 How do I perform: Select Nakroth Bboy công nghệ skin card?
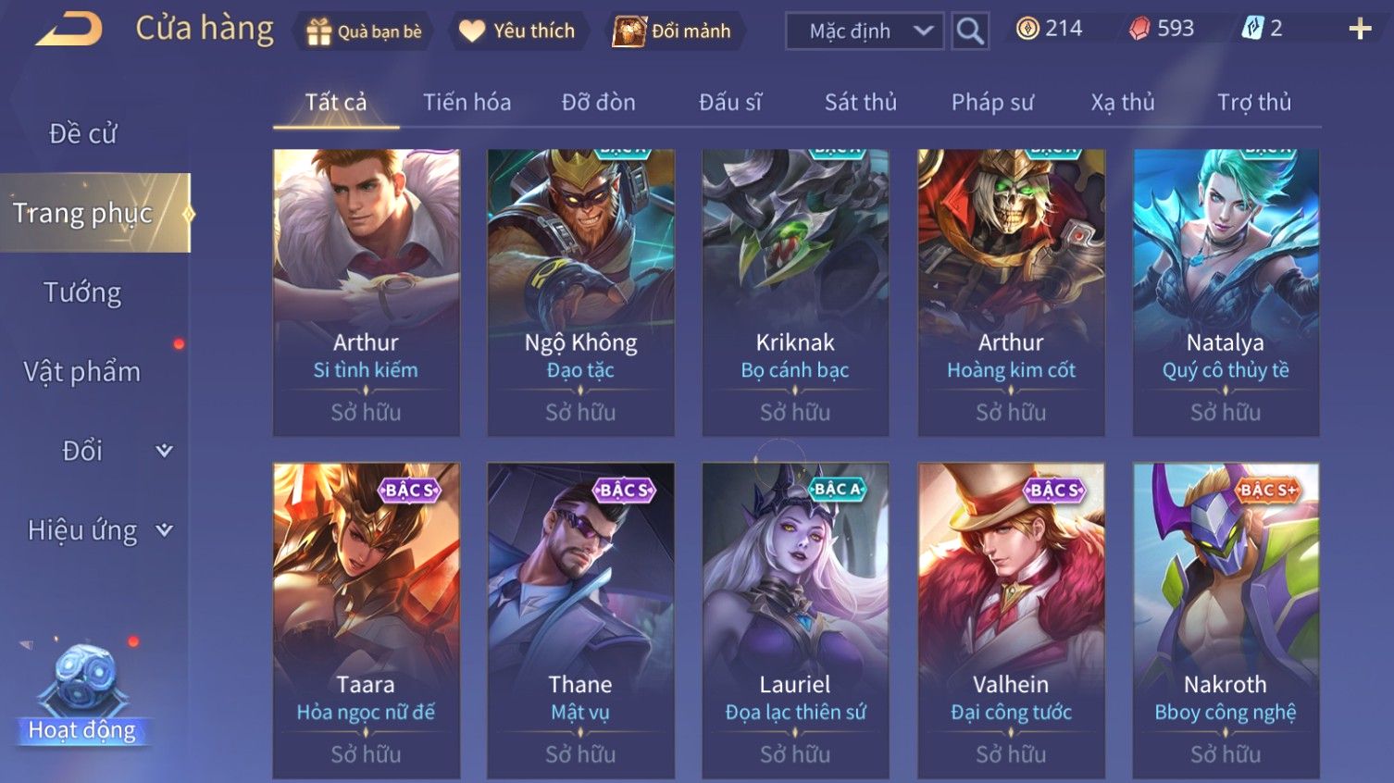[1226, 620]
